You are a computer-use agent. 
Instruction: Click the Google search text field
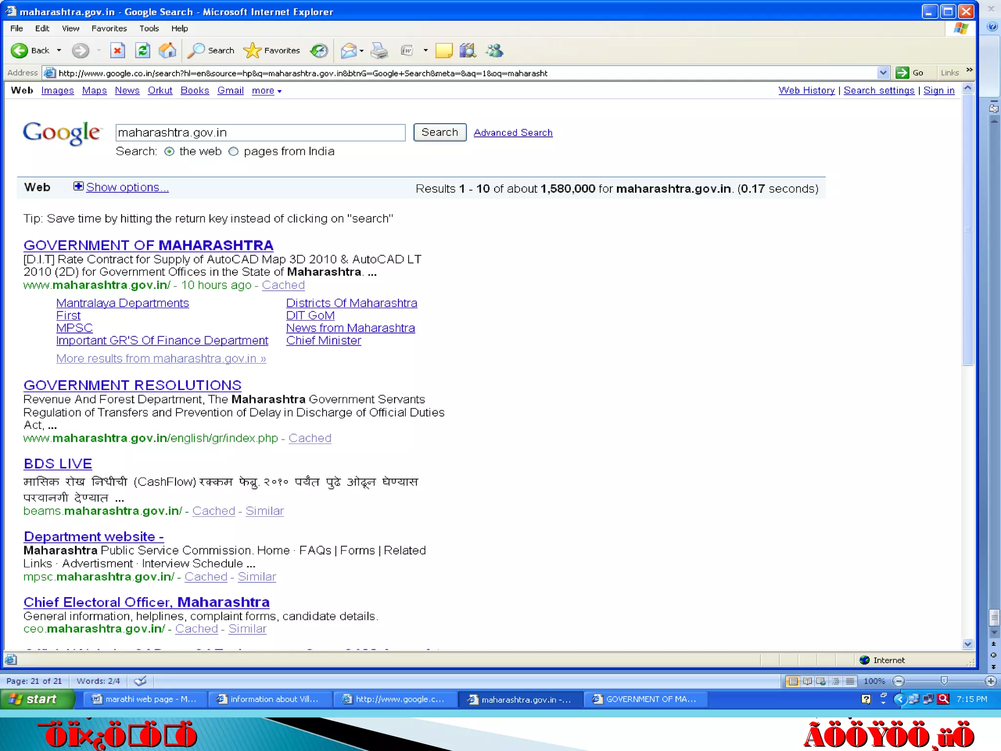pyautogui.click(x=260, y=133)
